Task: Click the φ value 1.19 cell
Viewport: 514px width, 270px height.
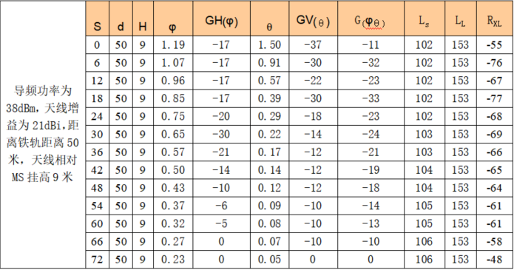Action: [x=173, y=45]
